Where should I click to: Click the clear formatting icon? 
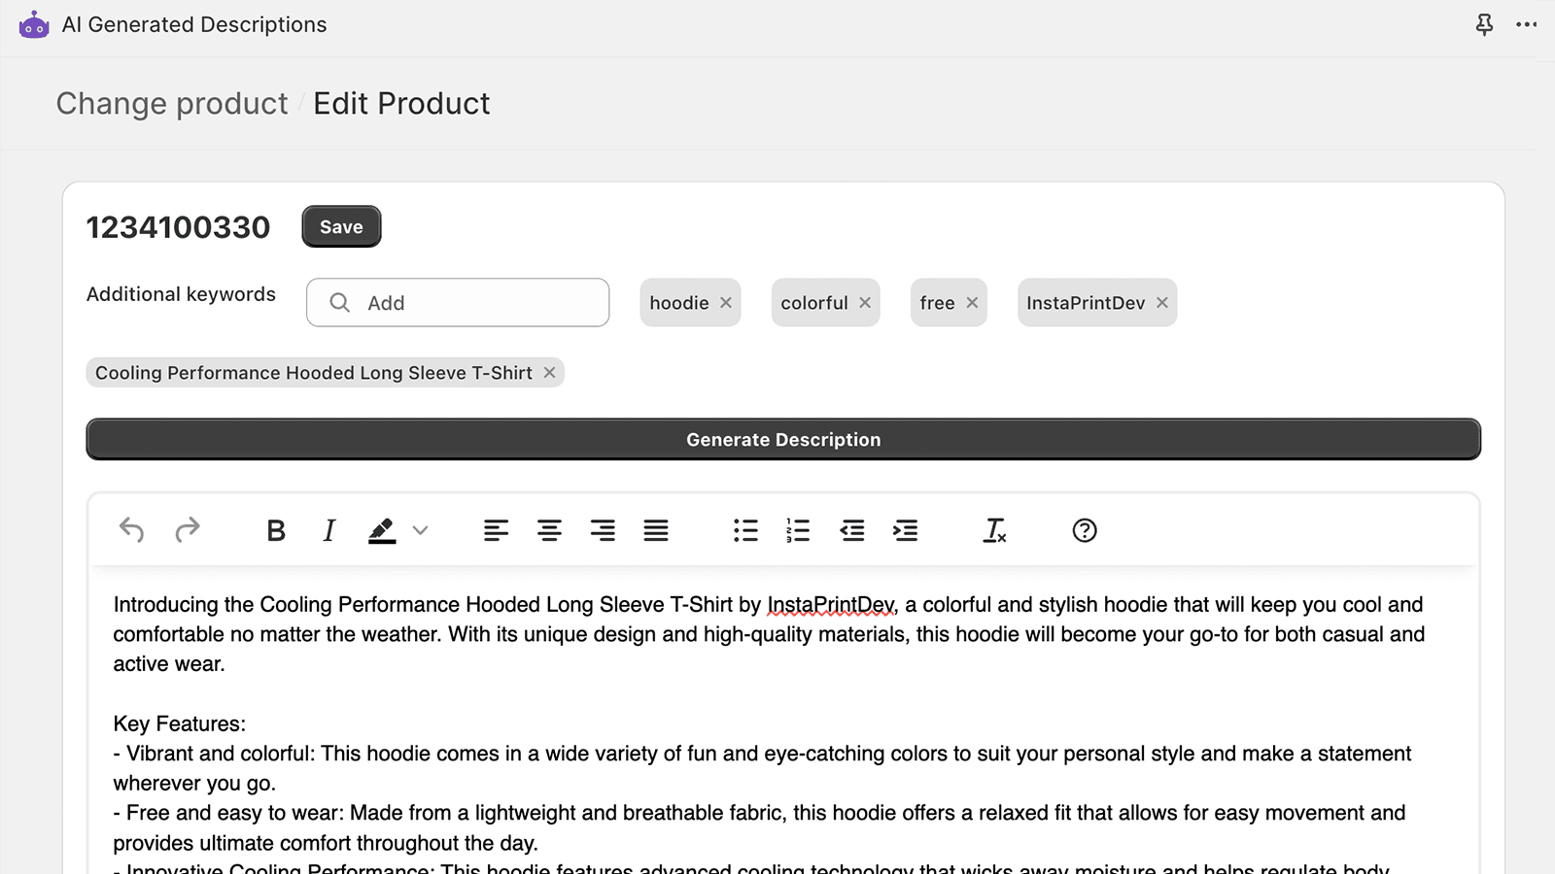click(995, 530)
